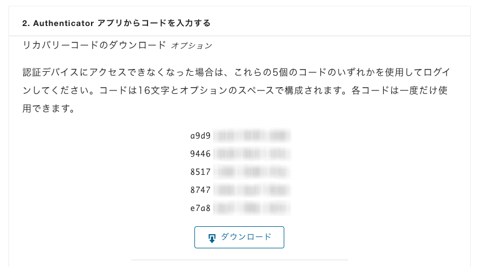The height and width of the screenshot is (267, 477).
Task: Click the blurred part of the 8747 code
Action: coord(252,190)
